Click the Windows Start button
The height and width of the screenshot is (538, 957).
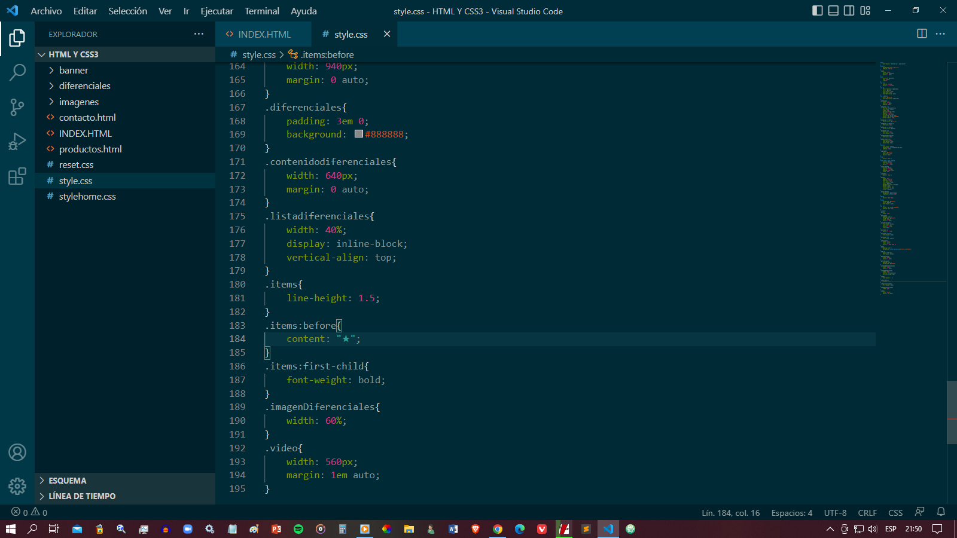pos(10,529)
